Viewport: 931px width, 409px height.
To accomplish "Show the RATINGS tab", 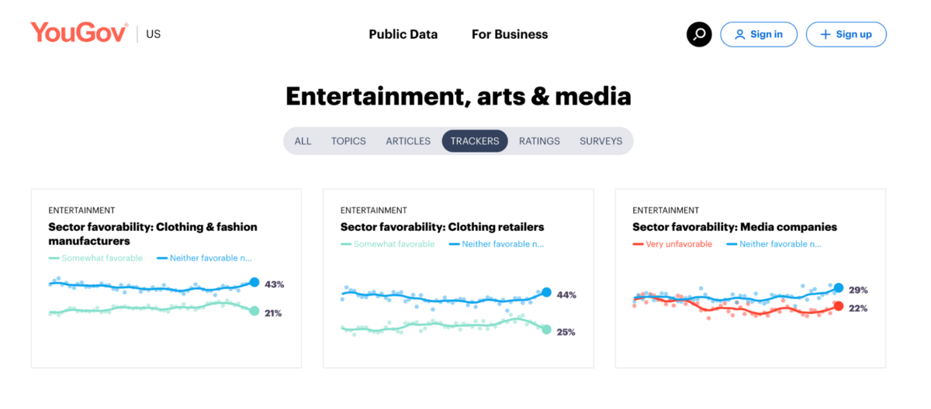I will [539, 141].
